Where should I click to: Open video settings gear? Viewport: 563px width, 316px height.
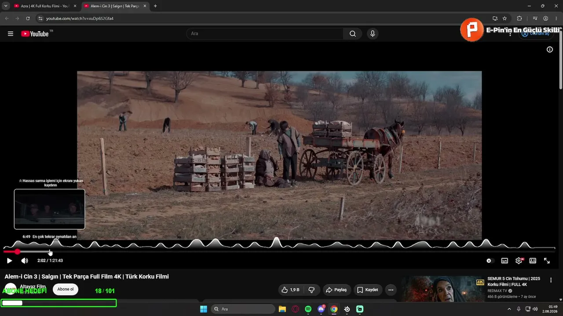point(519,261)
